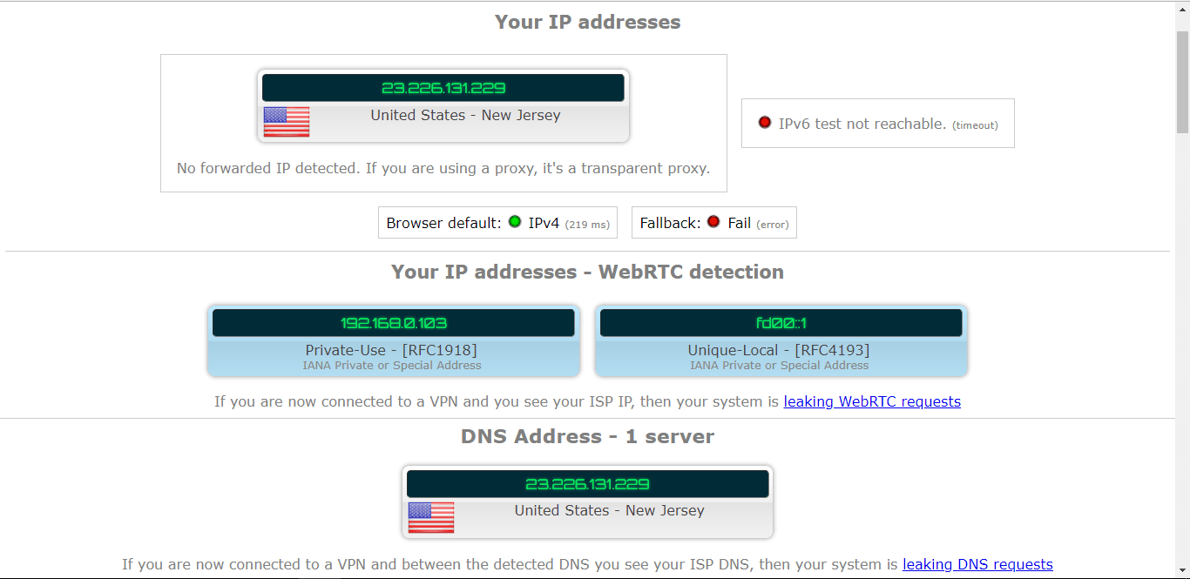Click United States - New Jersey under DNS address

pos(610,510)
